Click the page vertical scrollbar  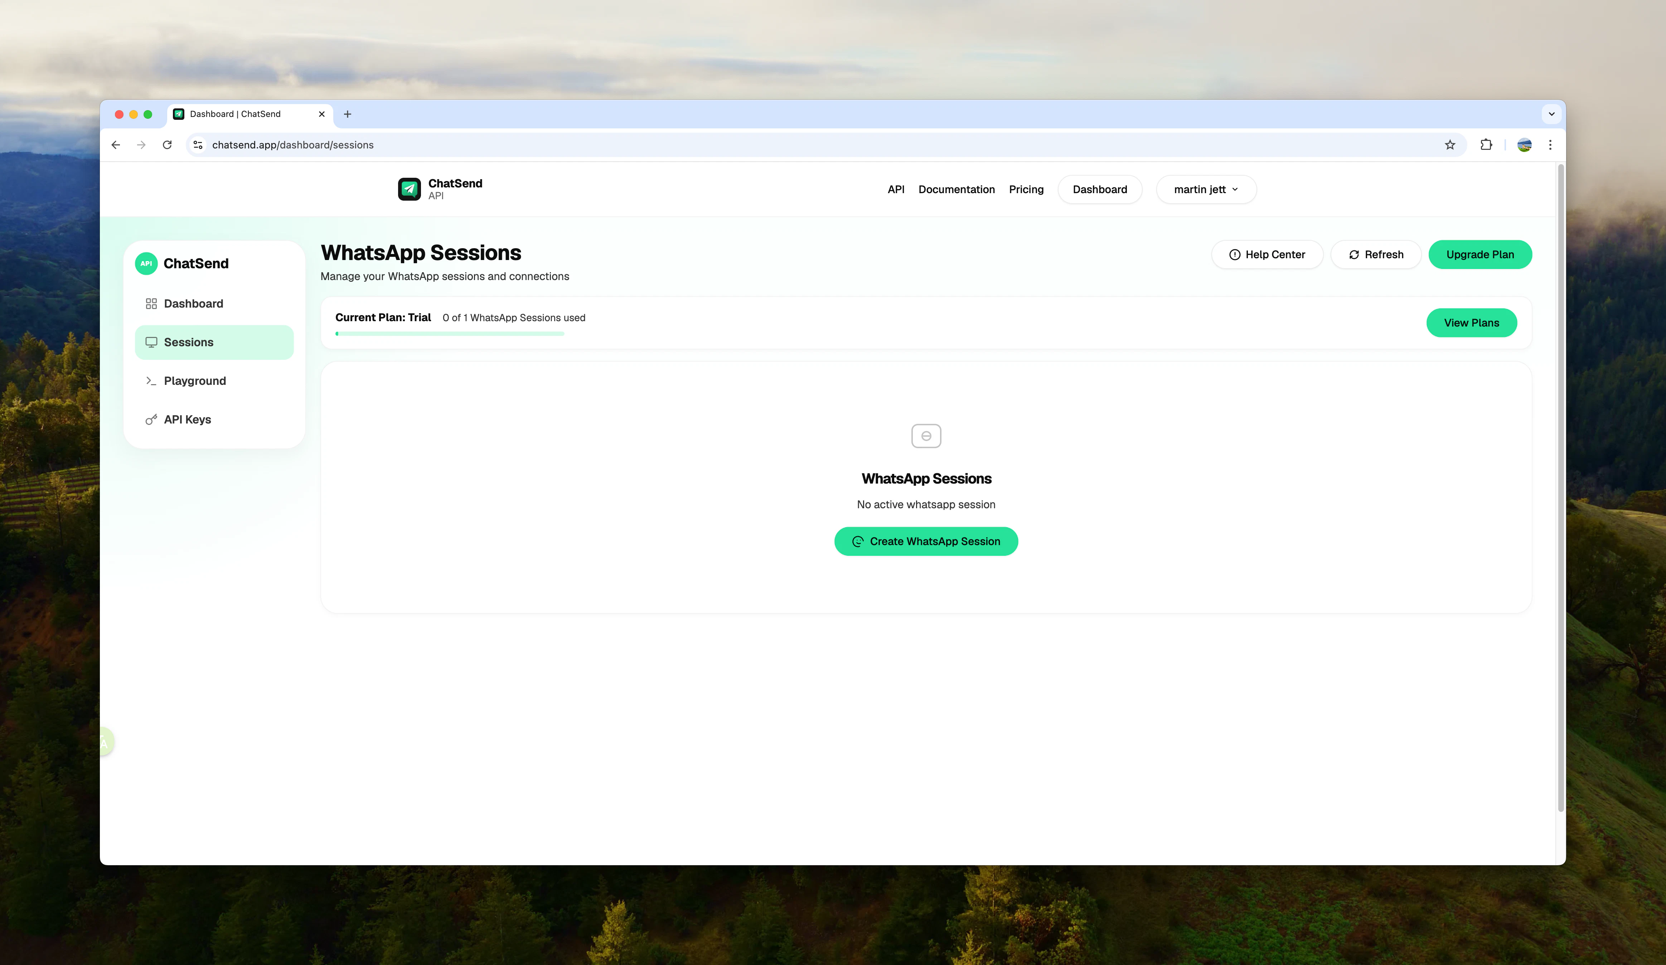(x=1560, y=489)
